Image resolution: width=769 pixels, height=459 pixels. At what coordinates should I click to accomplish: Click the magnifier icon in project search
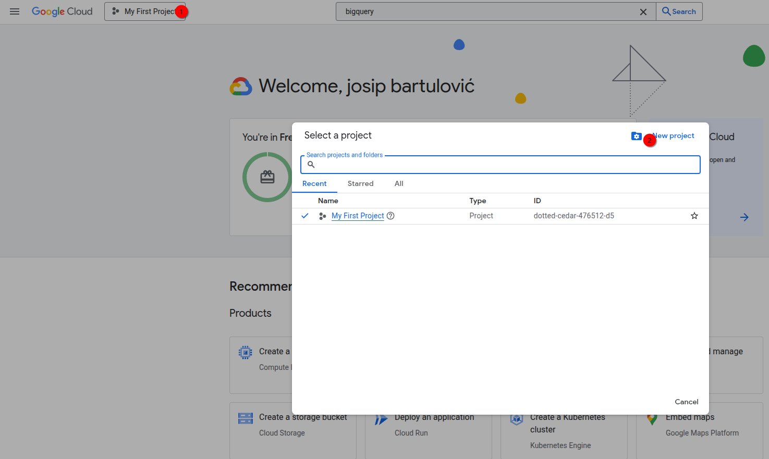coord(311,165)
